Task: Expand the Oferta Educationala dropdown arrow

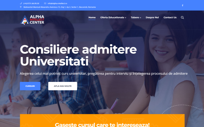Action: (125, 18)
